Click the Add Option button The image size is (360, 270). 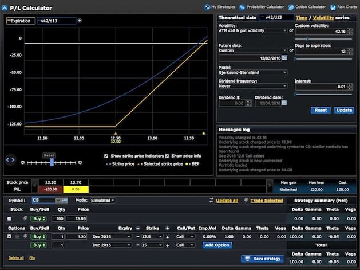(x=217, y=245)
